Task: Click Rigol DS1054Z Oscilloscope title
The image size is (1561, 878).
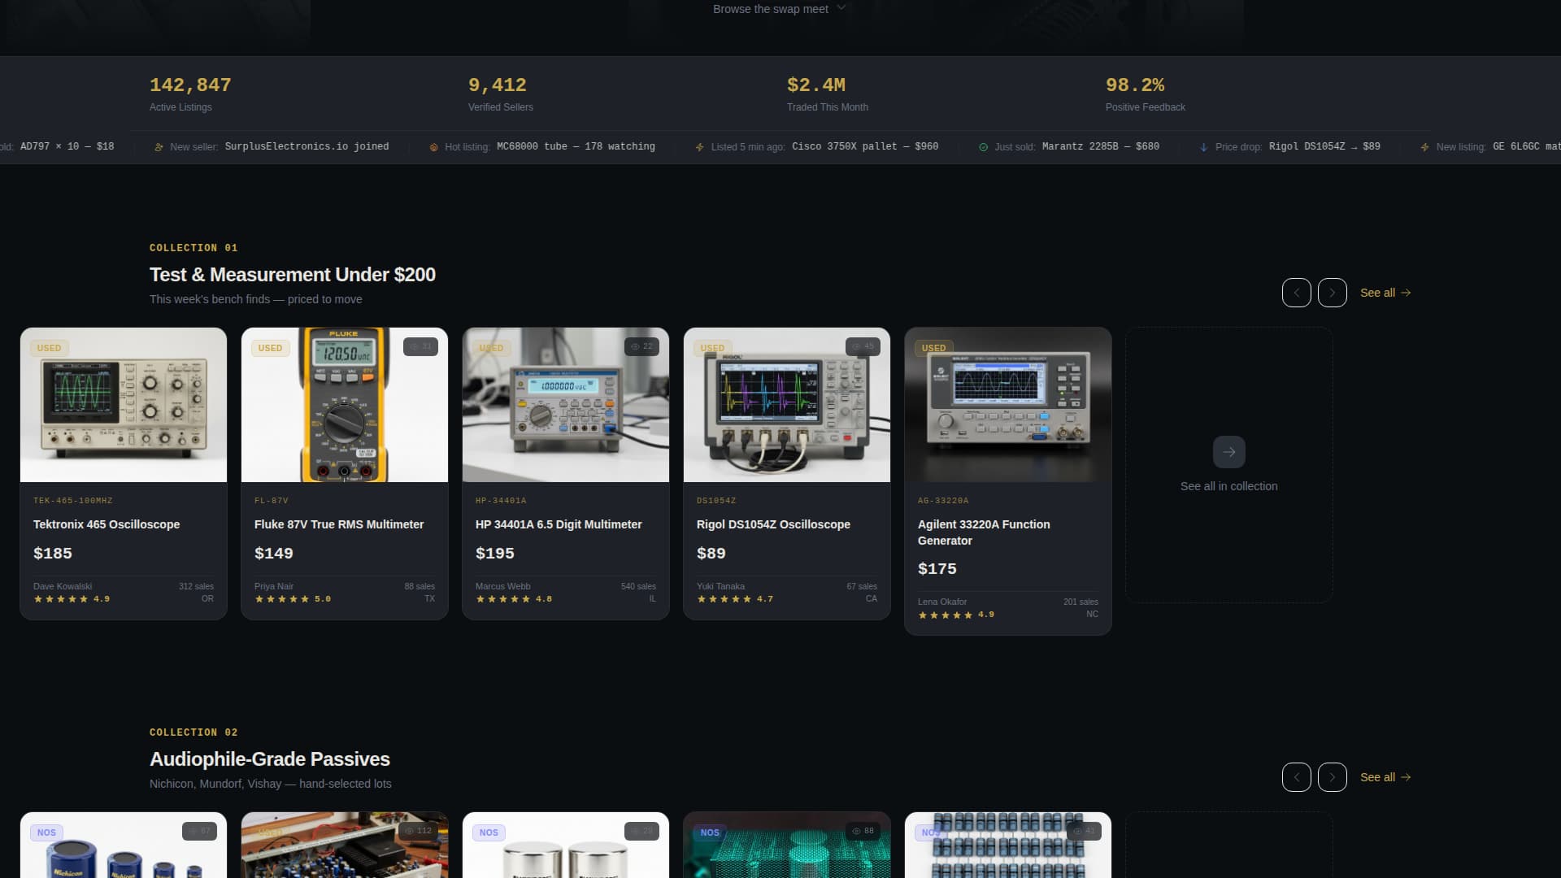Action: (773, 524)
